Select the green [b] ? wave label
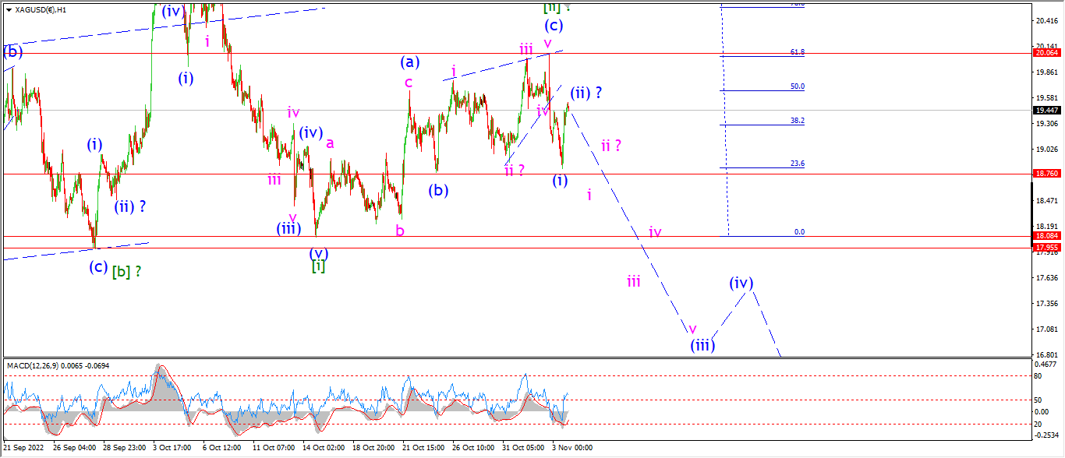Viewport: 1065px width, 458px height. [x=127, y=272]
